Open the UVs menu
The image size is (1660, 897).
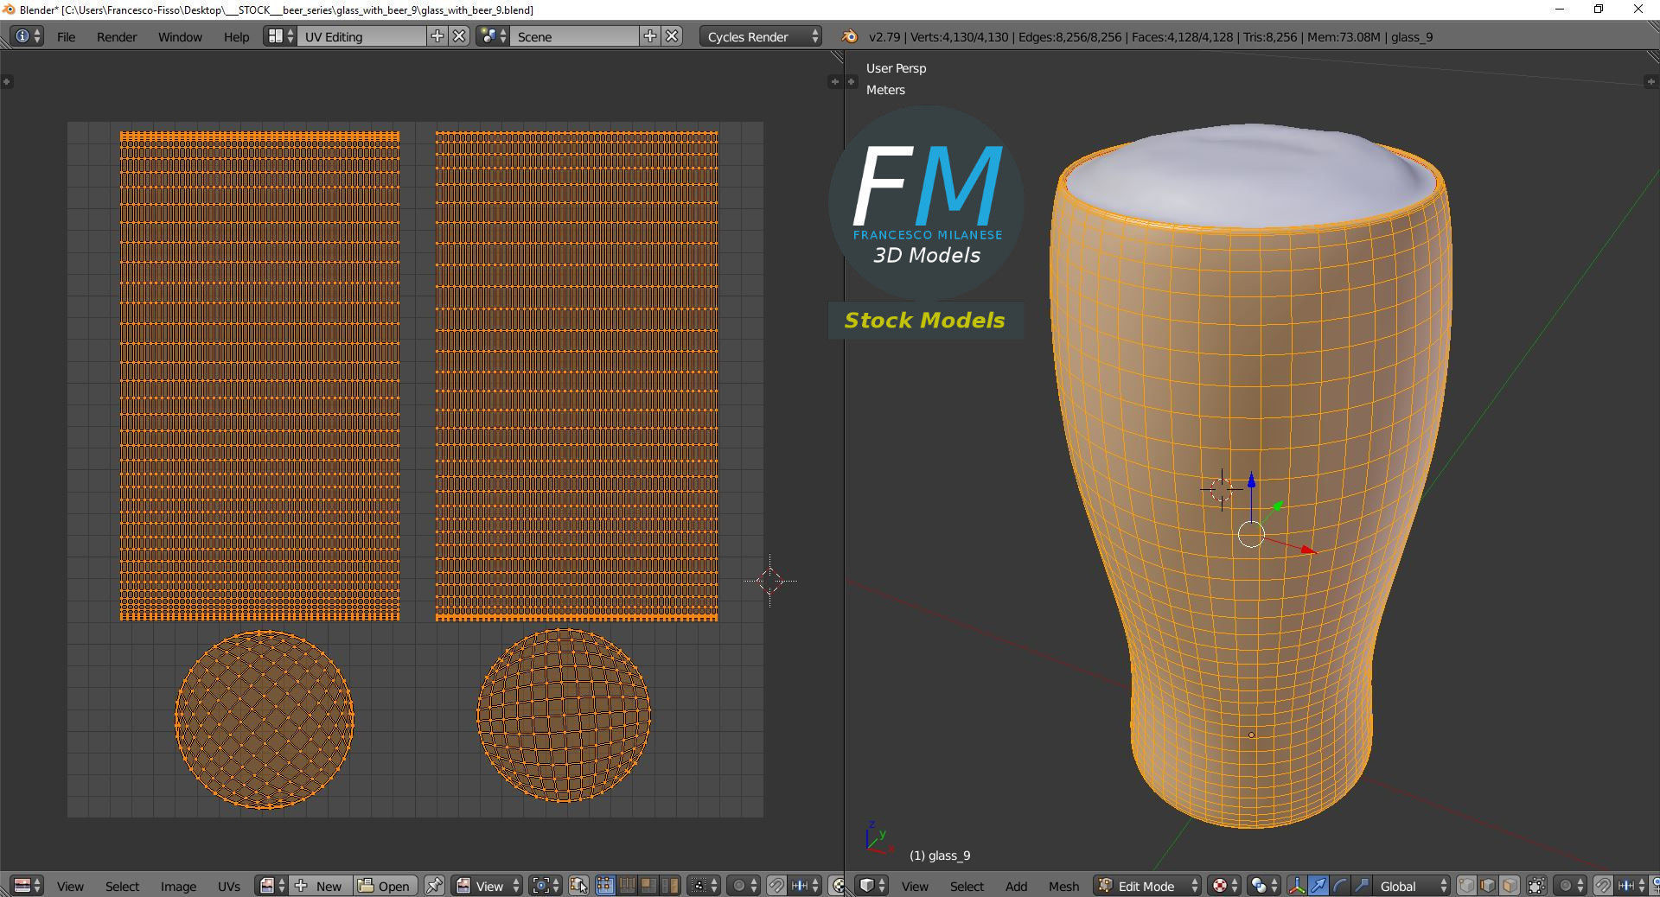(229, 887)
